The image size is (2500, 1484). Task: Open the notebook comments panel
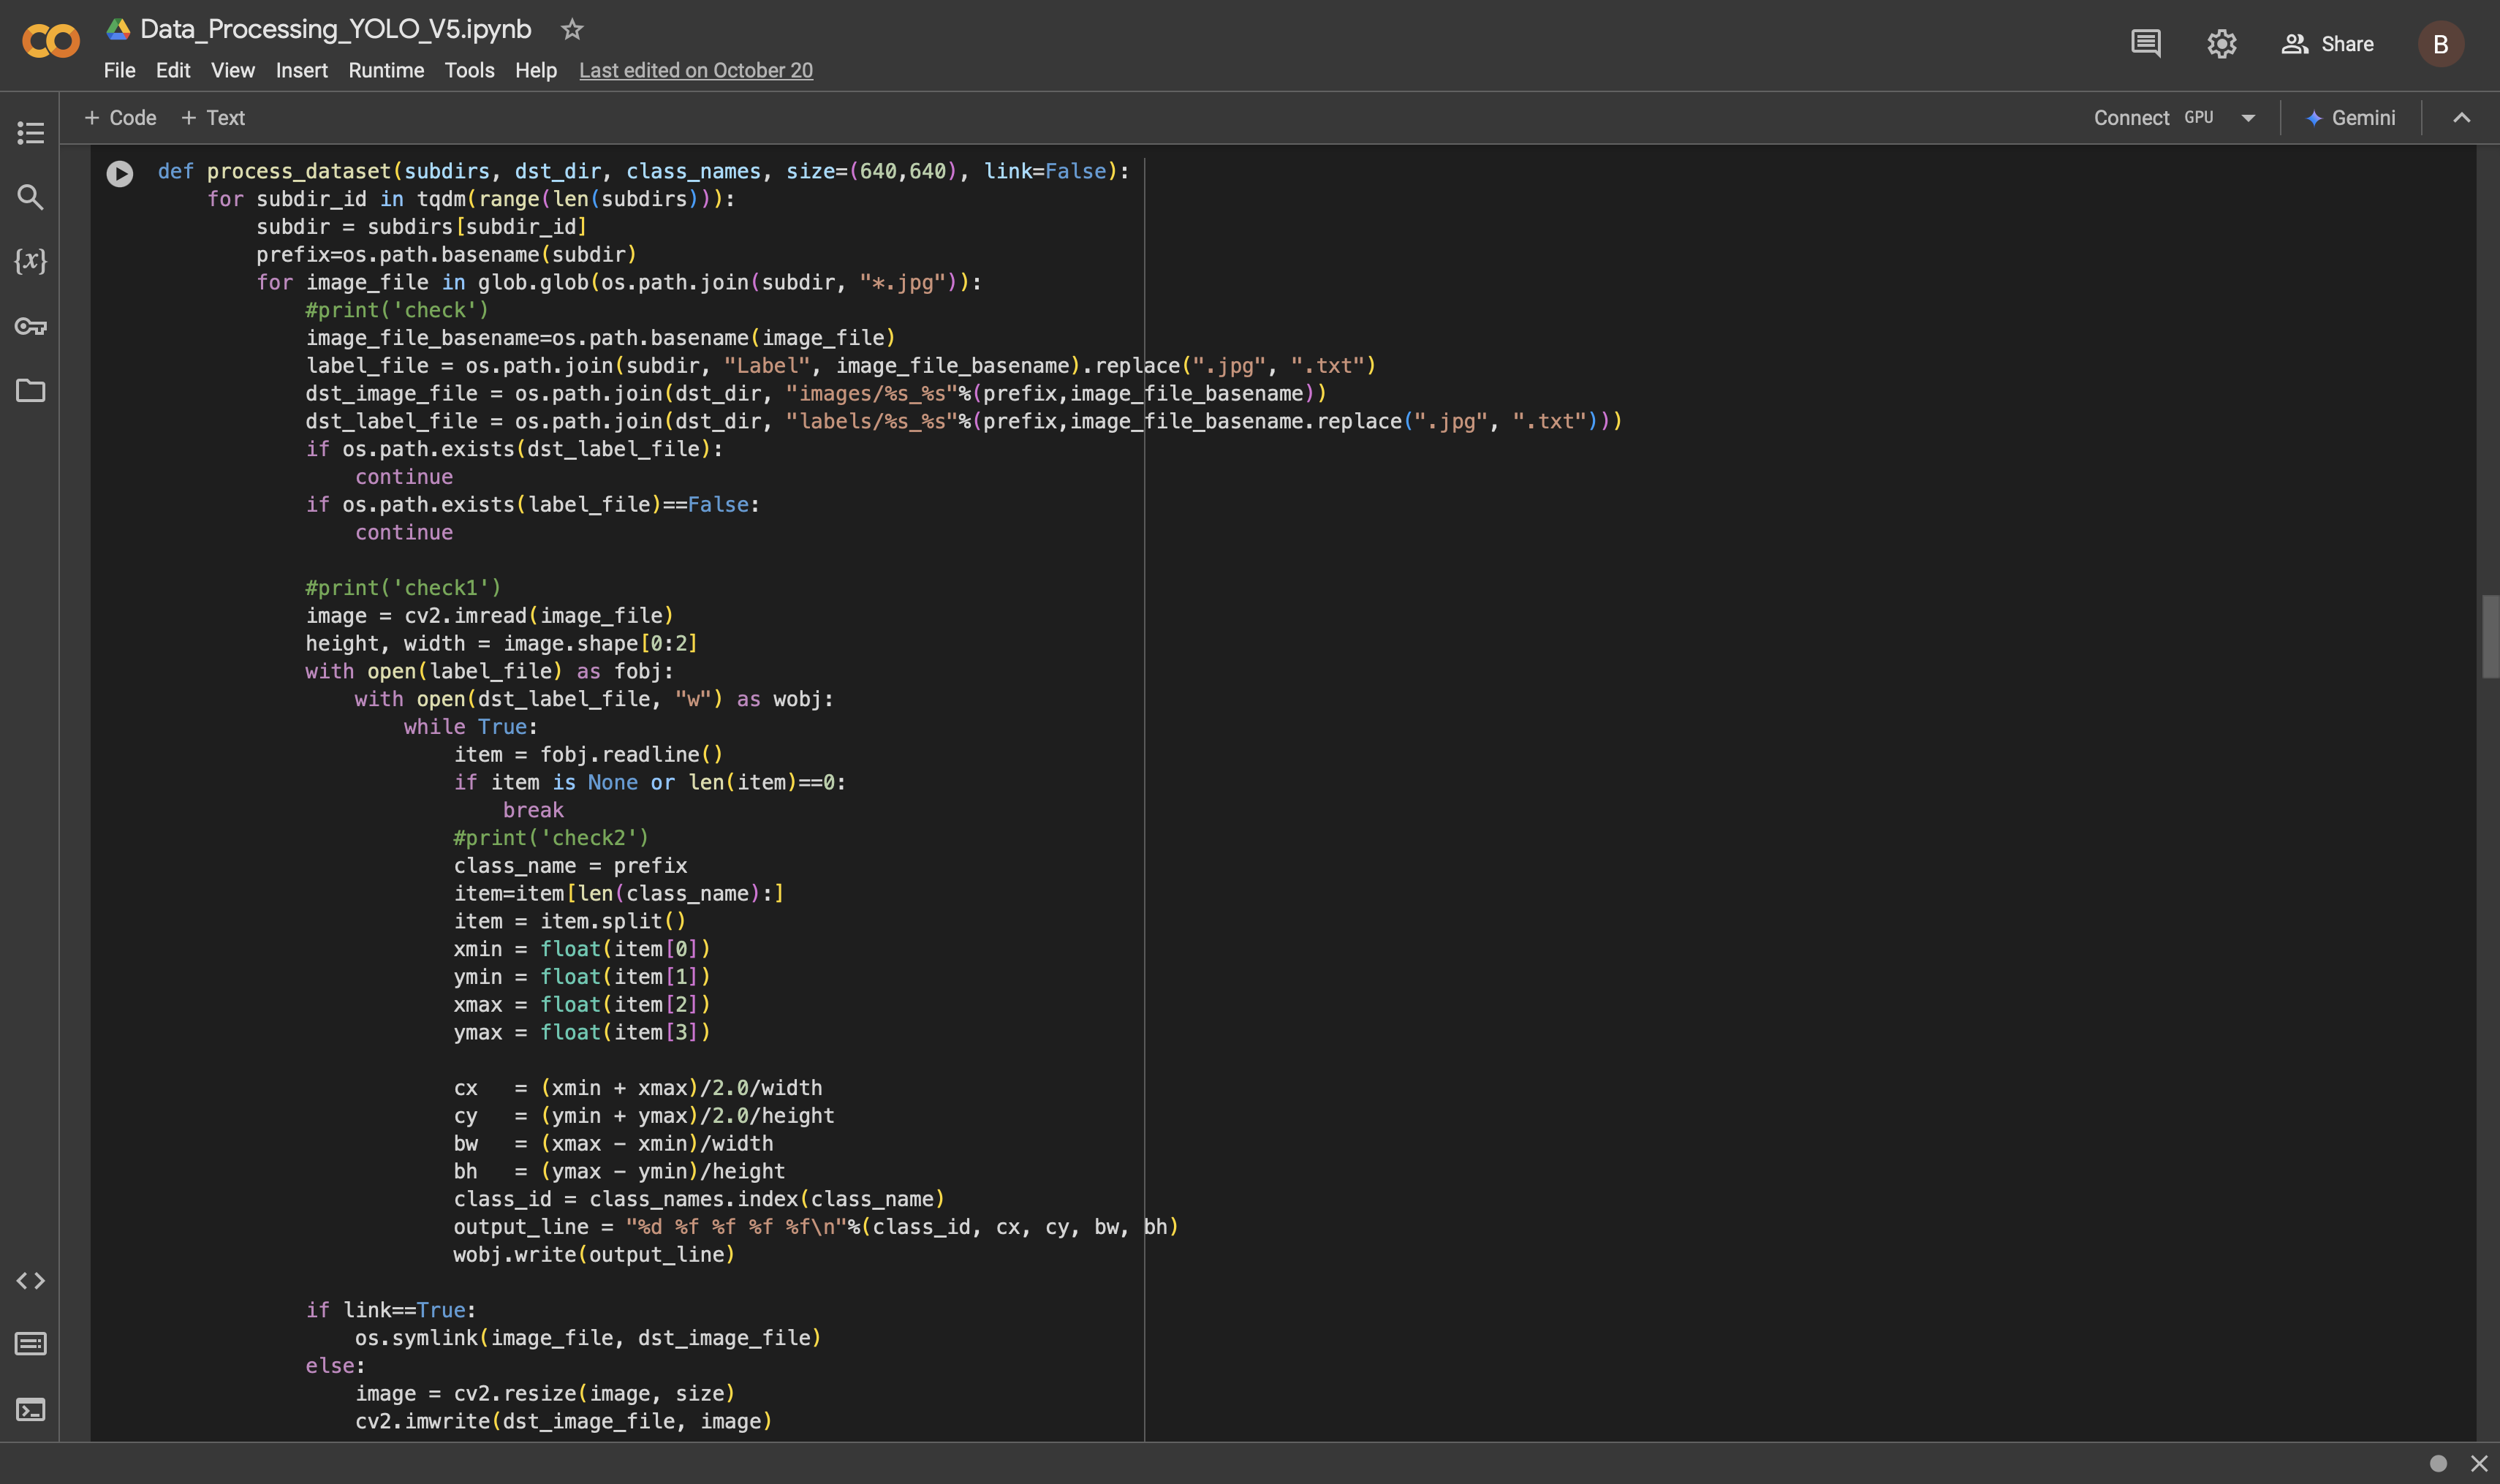(2145, 43)
